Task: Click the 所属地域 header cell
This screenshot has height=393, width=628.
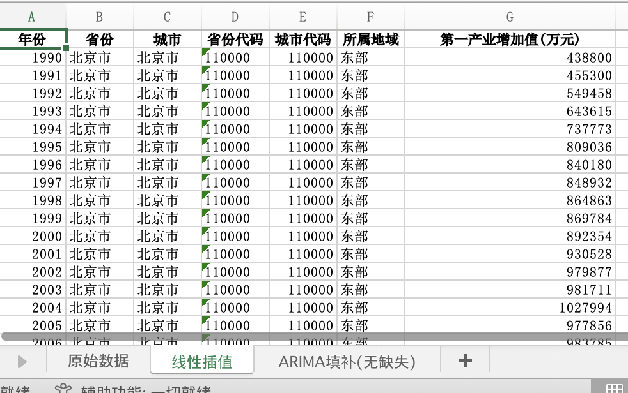Action: pyautogui.click(x=371, y=39)
